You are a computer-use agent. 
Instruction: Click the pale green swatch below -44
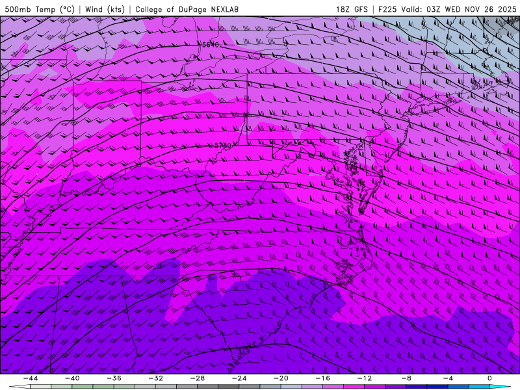point(40,387)
